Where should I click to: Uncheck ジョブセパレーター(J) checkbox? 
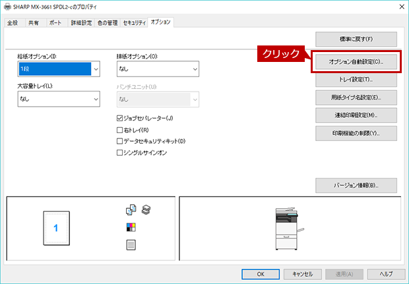119,119
